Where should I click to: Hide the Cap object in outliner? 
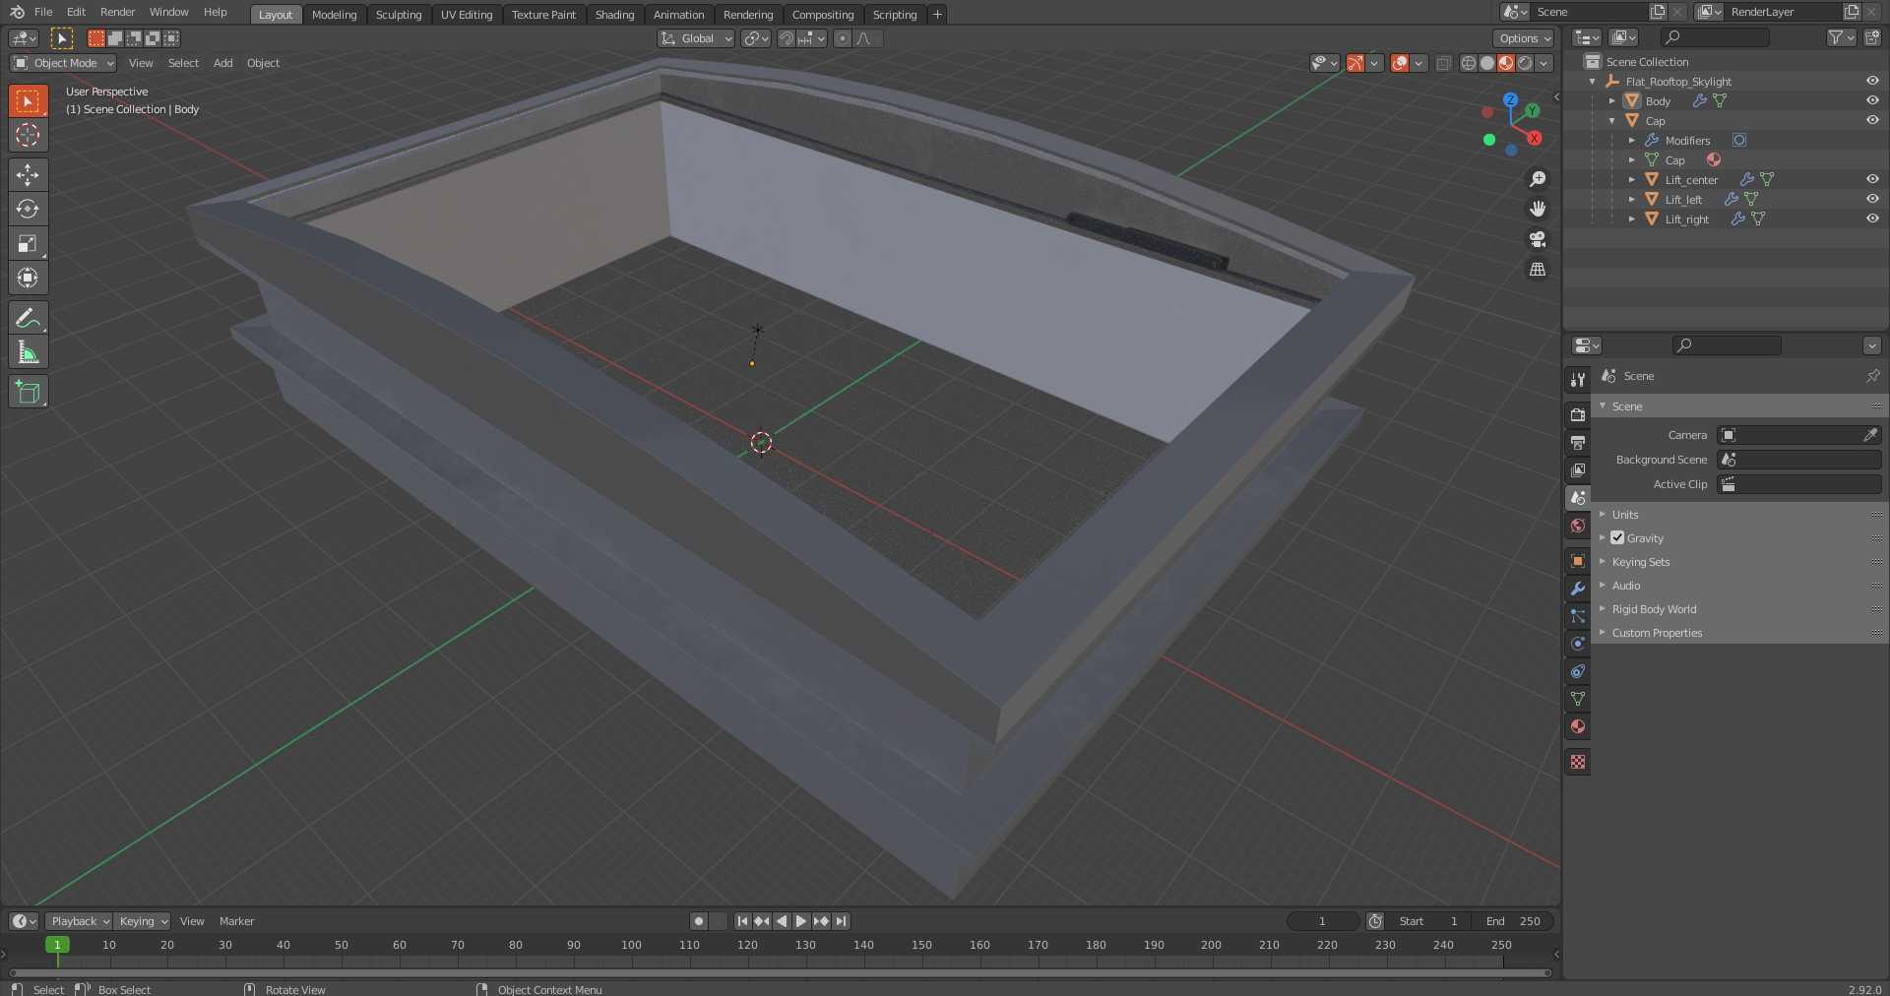point(1871,120)
